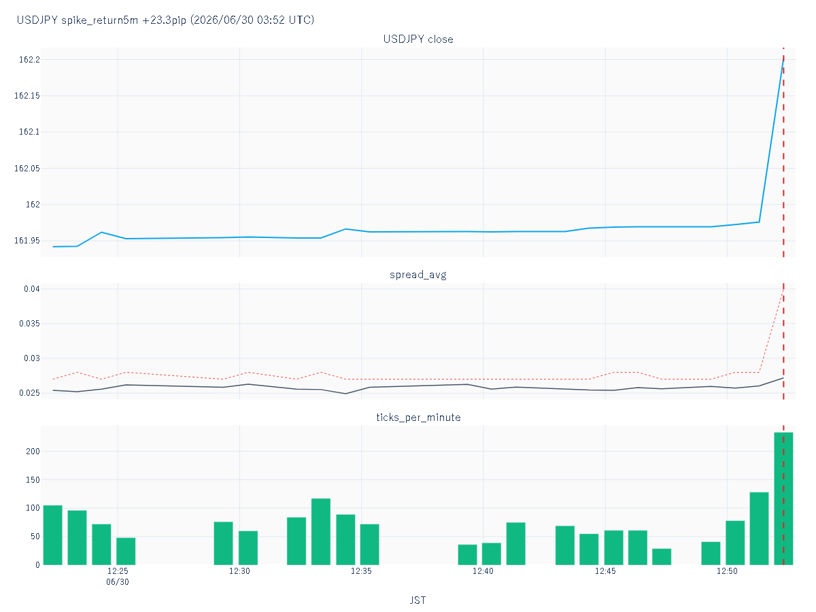816x612 pixels.
Task: Click the 12:40 x-axis tick label
Action: point(483,571)
